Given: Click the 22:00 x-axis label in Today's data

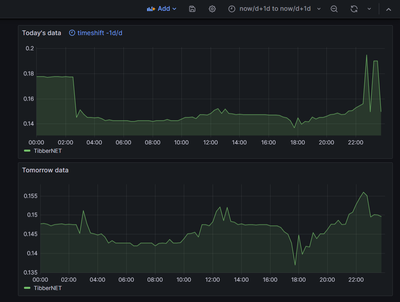Looking at the screenshot, I should click(356, 142).
